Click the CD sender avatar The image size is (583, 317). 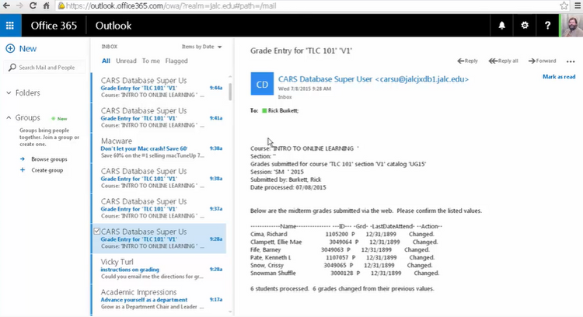(x=263, y=84)
